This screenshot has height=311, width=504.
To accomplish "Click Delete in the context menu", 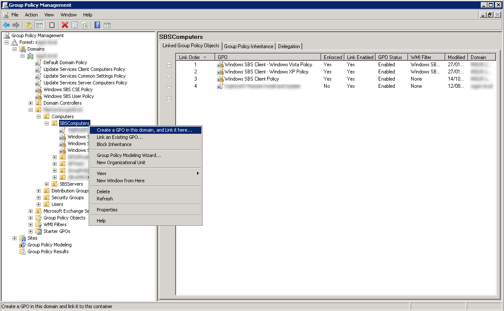I will pos(146,192).
